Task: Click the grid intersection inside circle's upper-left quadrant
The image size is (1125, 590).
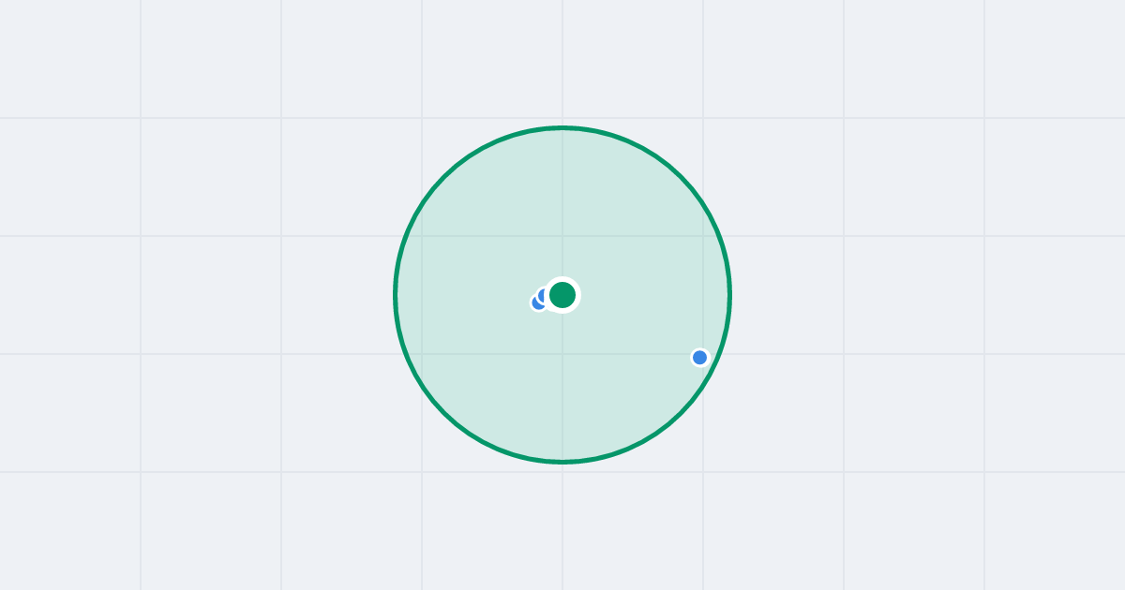Action: point(422,236)
